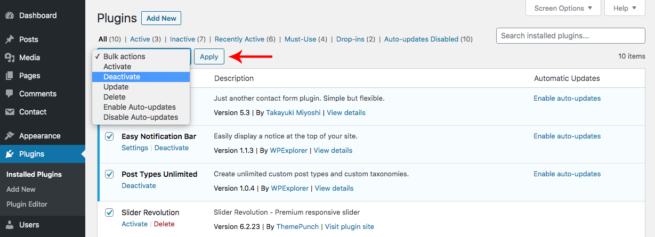The image size is (655, 237).
Task: Open Media via its sidebar icon
Action: point(10,58)
